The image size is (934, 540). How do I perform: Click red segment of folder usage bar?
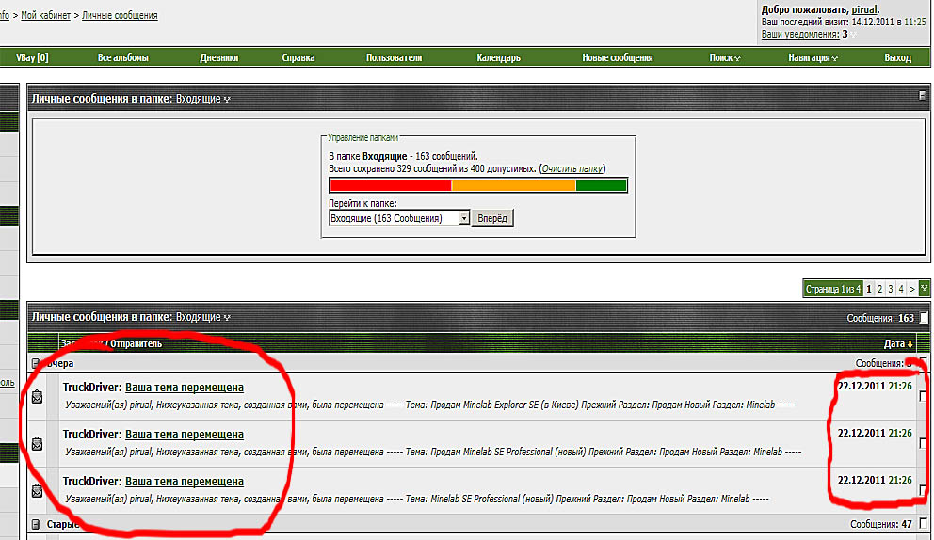point(391,185)
